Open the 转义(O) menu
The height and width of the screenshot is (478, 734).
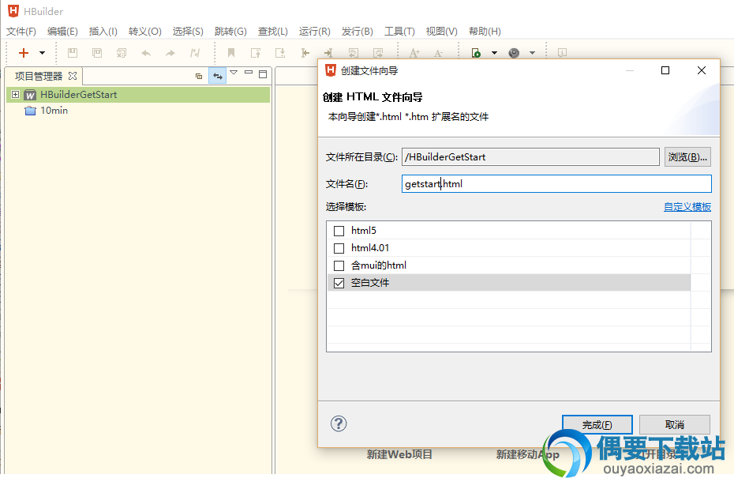[144, 32]
